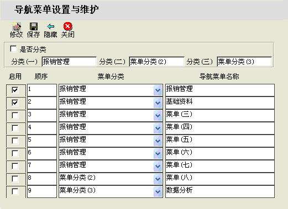Enable the checkbox for 数据分析 row
This screenshot has height=209, width=288.
(x=15, y=191)
